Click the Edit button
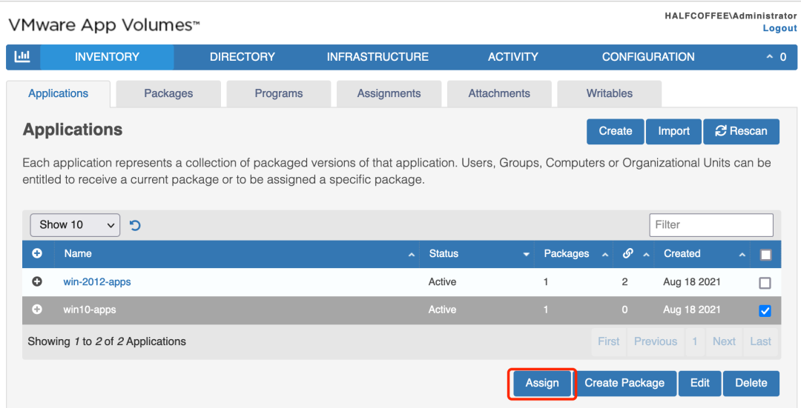This screenshot has width=801, height=408. 700,383
